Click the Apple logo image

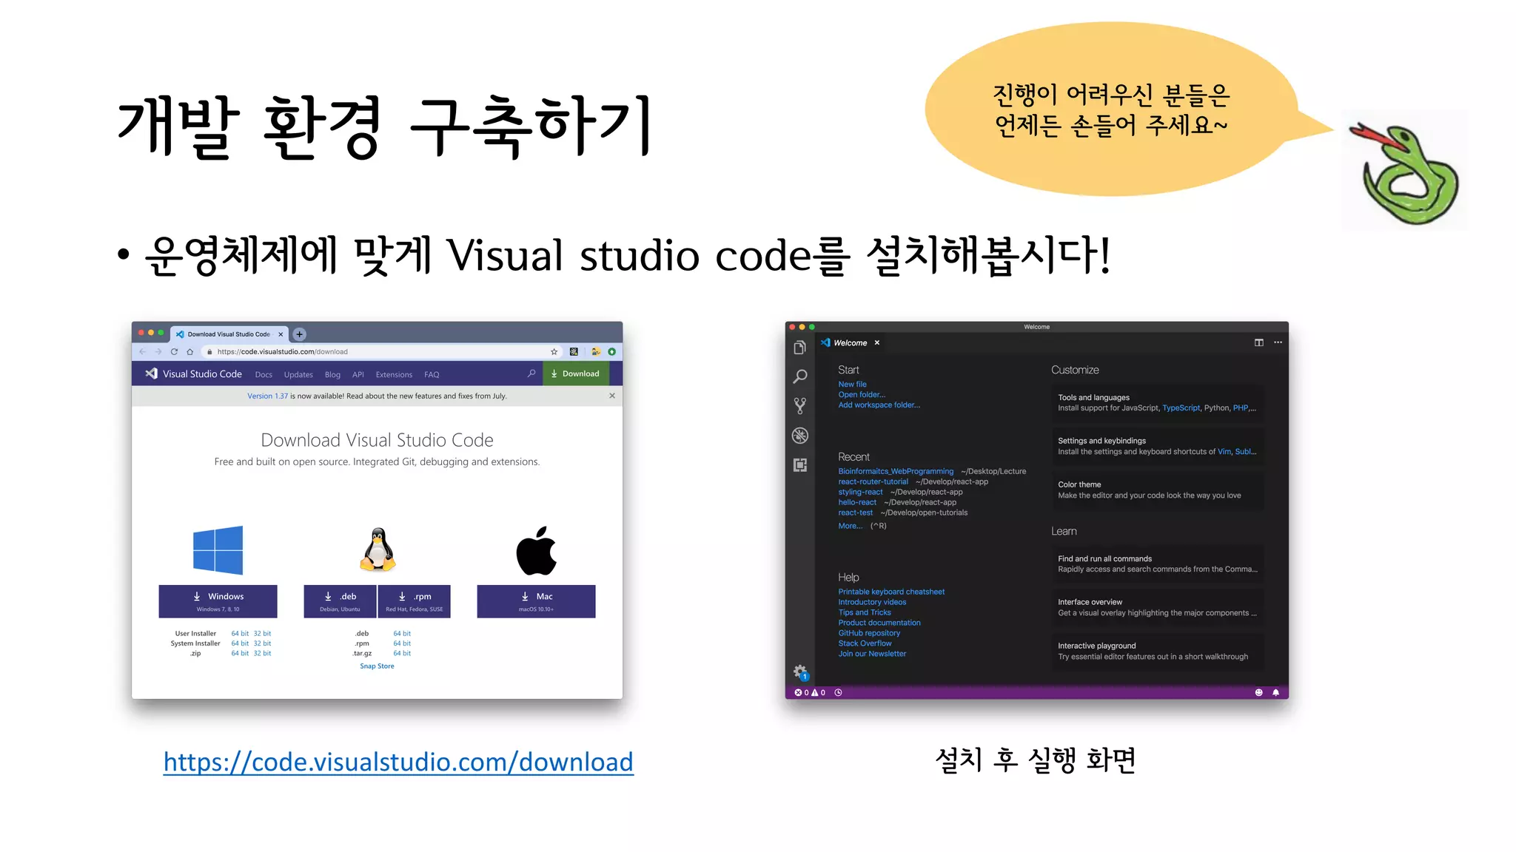pyautogui.click(x=536, y=550)
